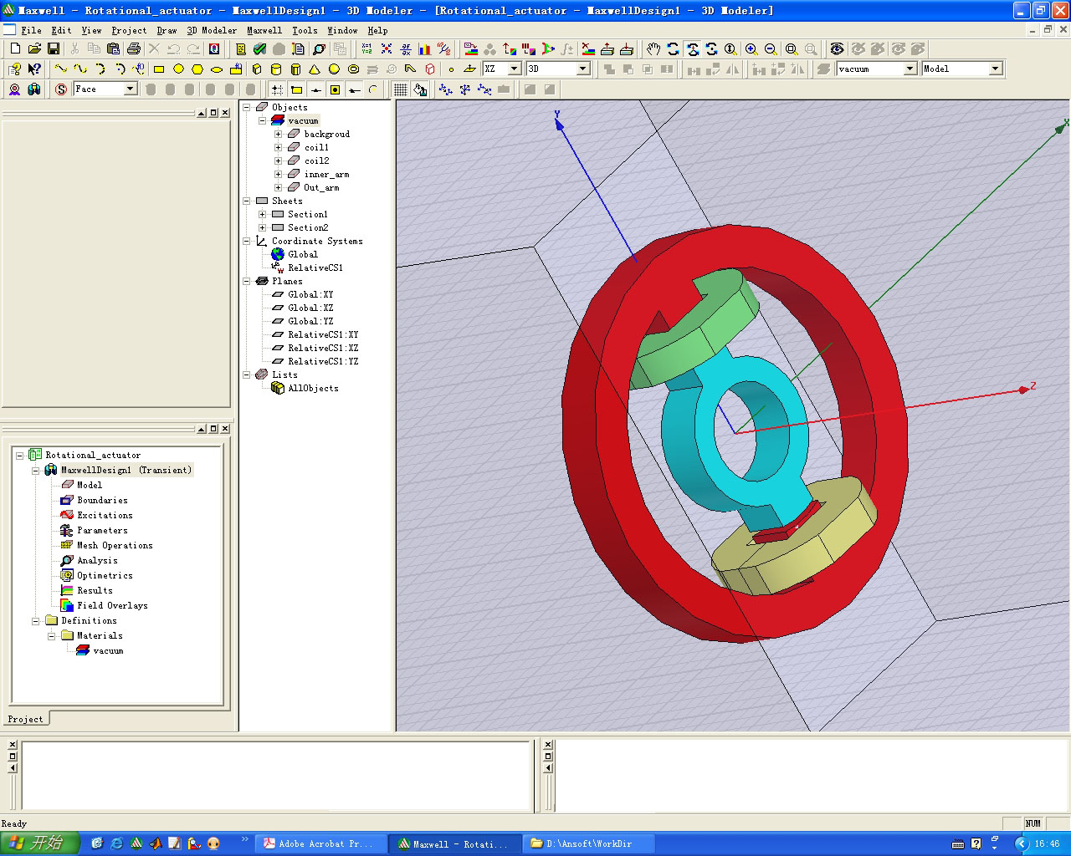The image size is (1071, 856).
Task: Toggle snap-to-vertex mode button
Action: click(x=296, y=89)
